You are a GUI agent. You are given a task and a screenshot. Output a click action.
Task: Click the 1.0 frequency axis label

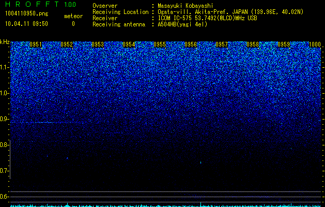4,93
